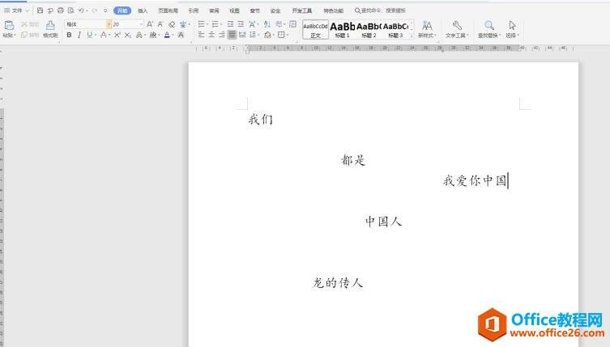
Task: Click the distributed alignment icon
Action: 242,35
